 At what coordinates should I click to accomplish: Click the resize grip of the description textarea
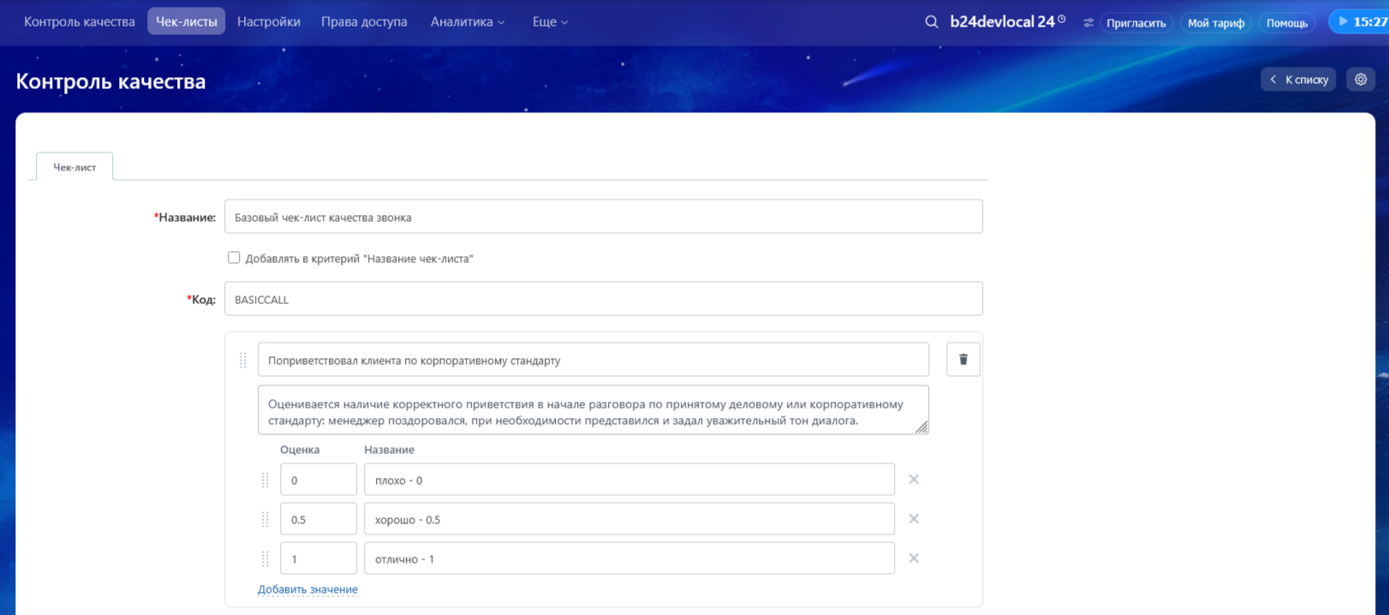(x=921, y=427)
